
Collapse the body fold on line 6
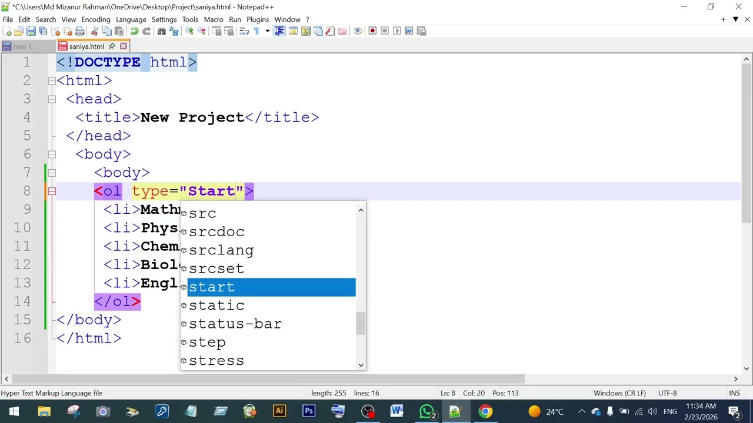coord(52,154)
